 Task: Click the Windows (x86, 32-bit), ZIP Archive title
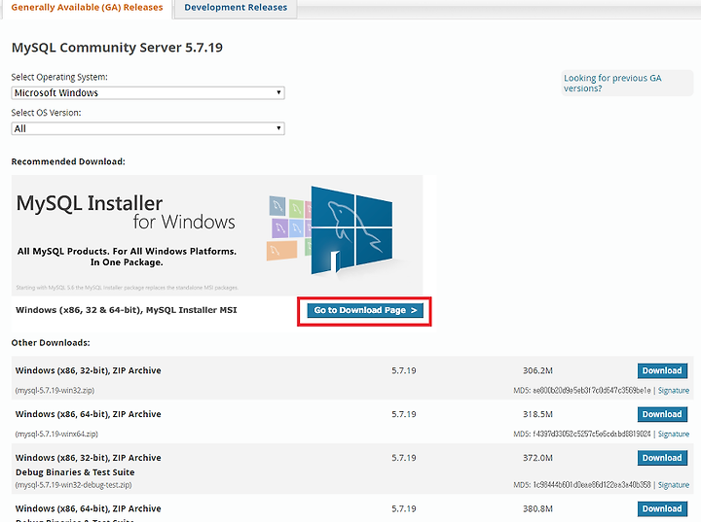coord(88,370)
